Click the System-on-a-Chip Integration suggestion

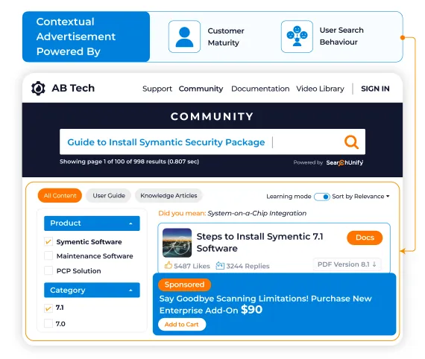(x=257, y=213)
